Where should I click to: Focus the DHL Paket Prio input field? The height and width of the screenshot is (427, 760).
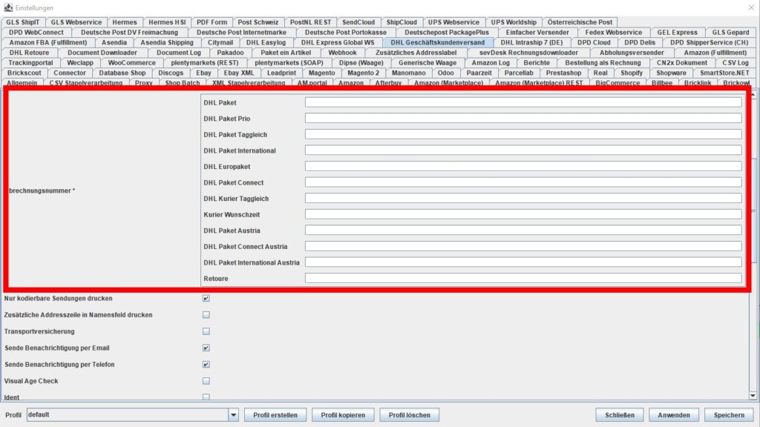click(x=523, y=118)
